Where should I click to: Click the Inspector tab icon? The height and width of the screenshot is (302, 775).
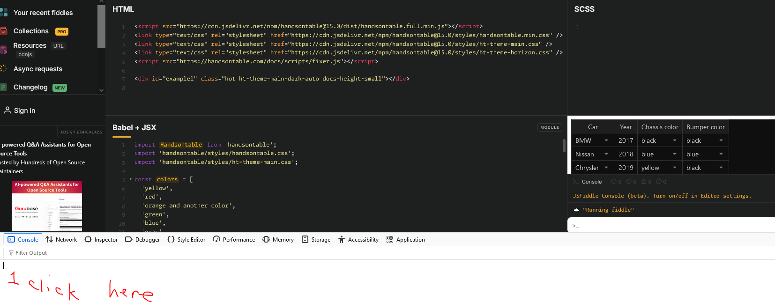(x=88, y=239)
